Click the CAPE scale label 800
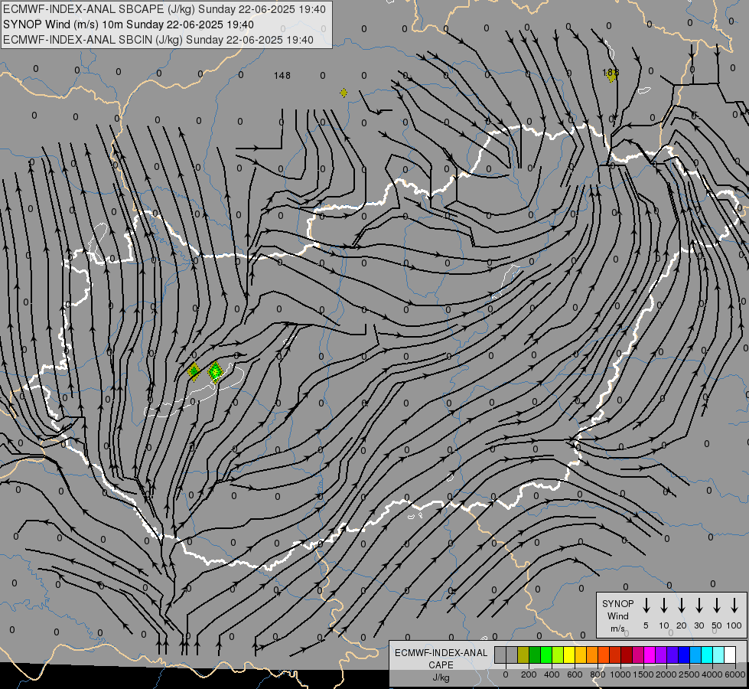The height and width of the screenshot is (689, 749). coord(598,674)
